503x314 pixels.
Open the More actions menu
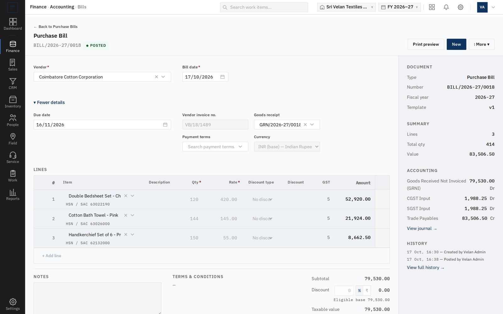click(x=482, y=44)
